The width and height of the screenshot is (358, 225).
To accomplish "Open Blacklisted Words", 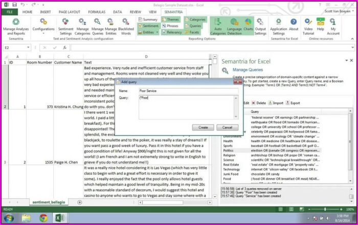I will 126,27.
